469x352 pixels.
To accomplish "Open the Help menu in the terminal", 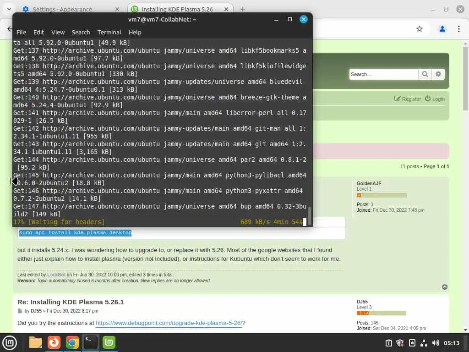I will (135, 33).
